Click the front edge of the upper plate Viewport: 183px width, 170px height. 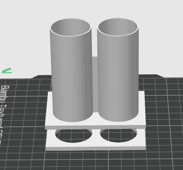pos(95,127)
